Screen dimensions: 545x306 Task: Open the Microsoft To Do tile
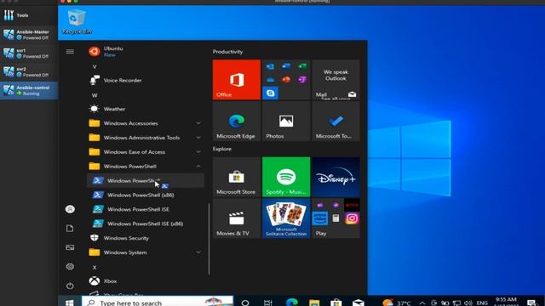click(x=336, y=121)
